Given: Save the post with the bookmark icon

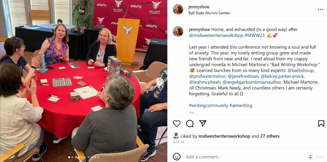Looking at the screenshot, I should click(x=321, y=123).
